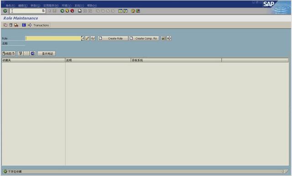The width and height of the screenshot is (292, 176).
Task: Click the icon right of Create Comp. Ro
Action: [163, 38]
